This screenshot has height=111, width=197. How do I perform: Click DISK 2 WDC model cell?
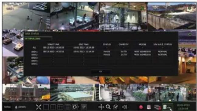coord(143,55)
